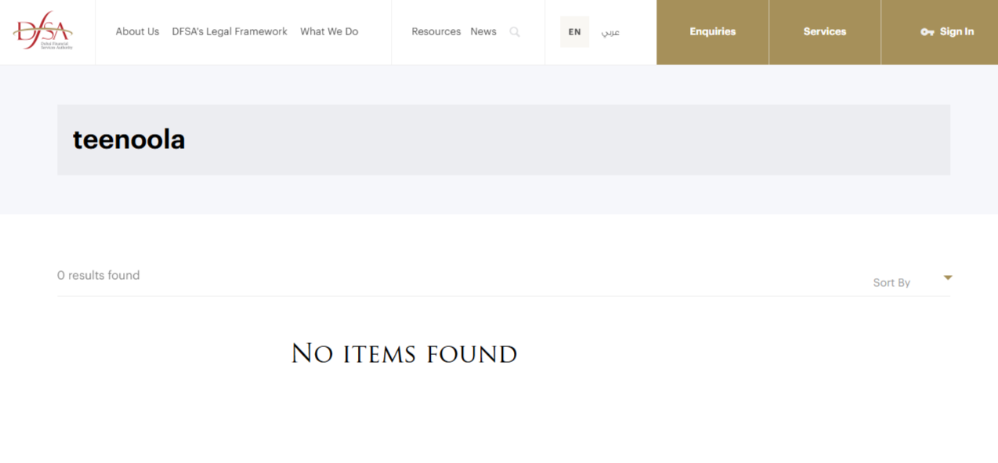The height and width of the screenshot is (463, 998).
Task: Open the Sort By dropdown label
Action: pos(891,282)
